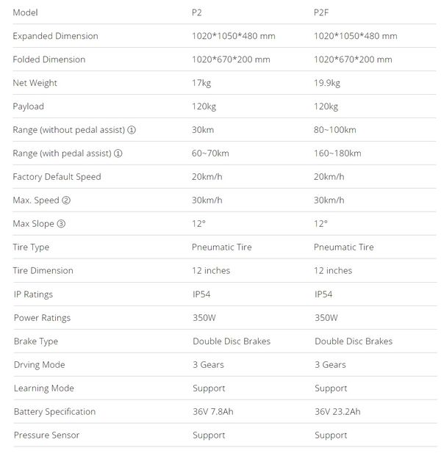
Task: Click the Model row label
Action: [25, 12]
